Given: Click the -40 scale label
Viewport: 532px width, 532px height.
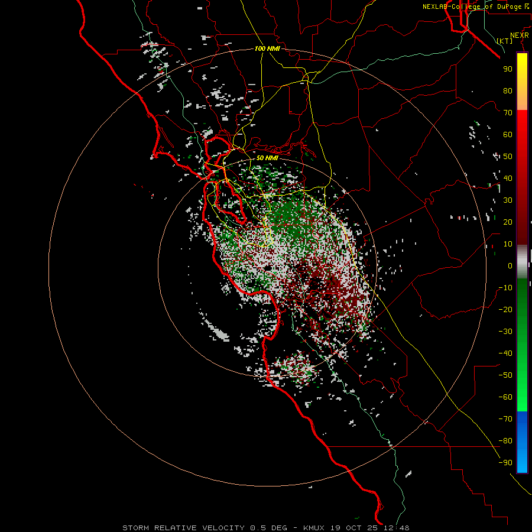Looking at the screenshot, I should [x=505, y=353].
